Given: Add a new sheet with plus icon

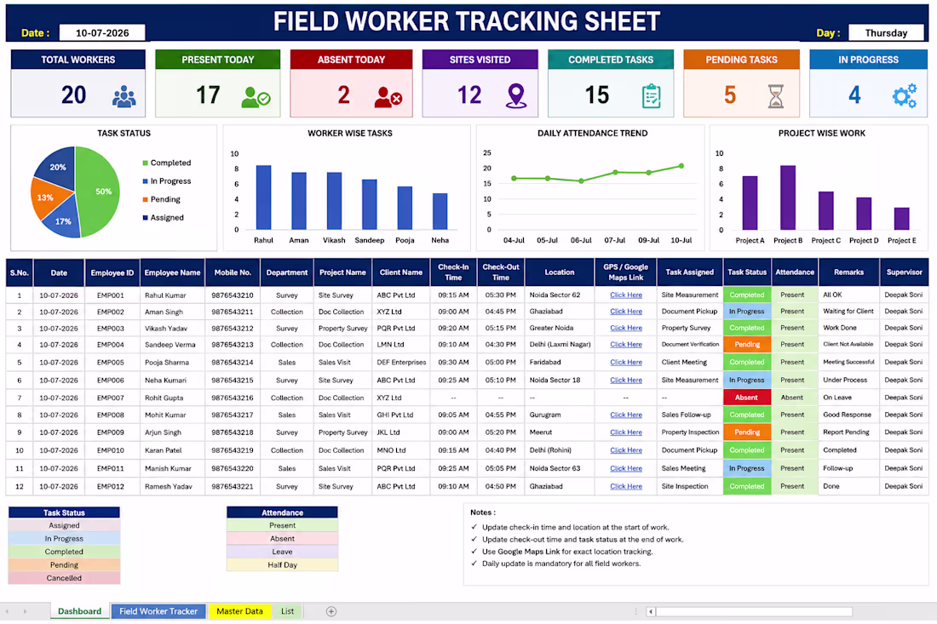Looking at the screenshot, I should tap(331, 611).
